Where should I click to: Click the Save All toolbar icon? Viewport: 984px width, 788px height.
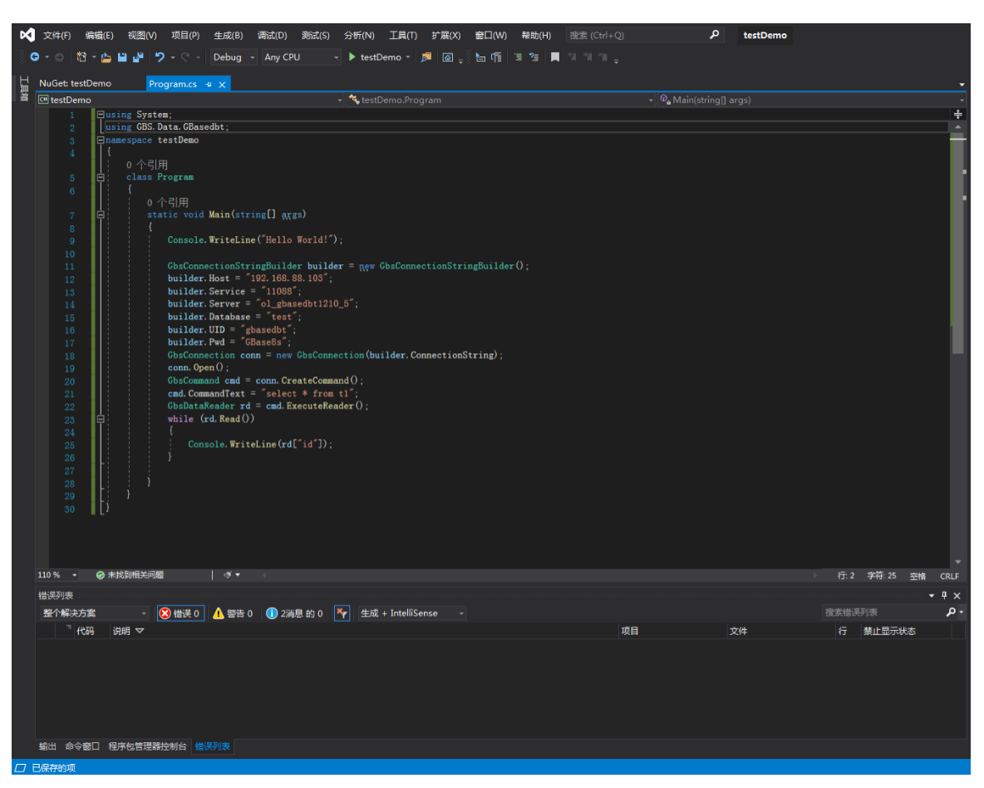[137, 57]
